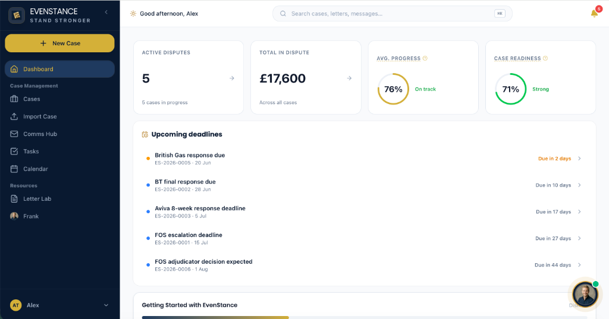Click the ES-2026-0002 case reference
The height and width of the screenshot is (319, 609).
coord(173,189)
